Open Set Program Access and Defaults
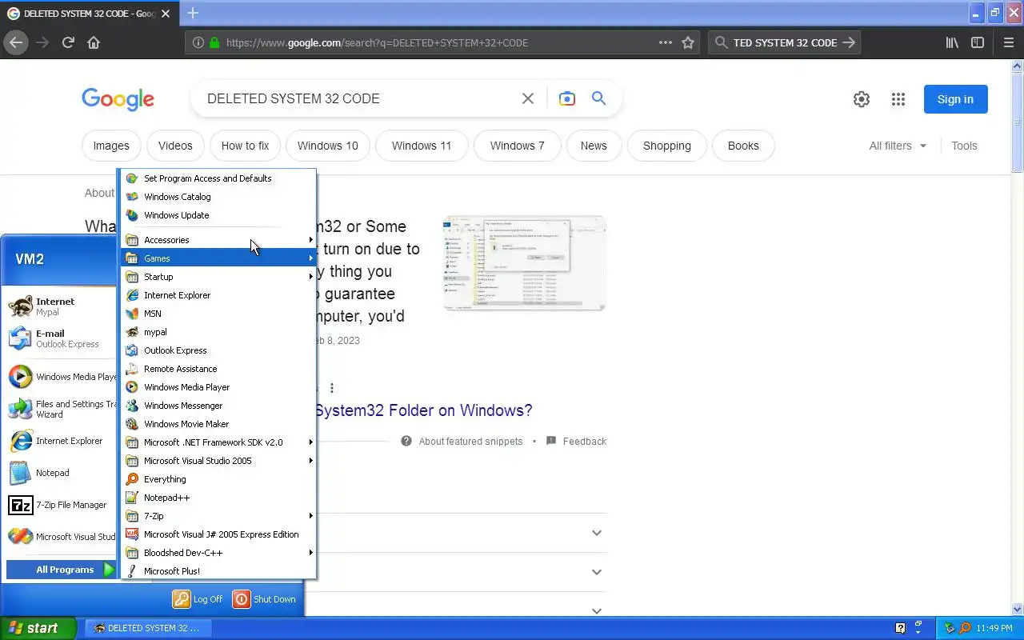Viewport: 1024px width, 640px height. coord(218,178)
